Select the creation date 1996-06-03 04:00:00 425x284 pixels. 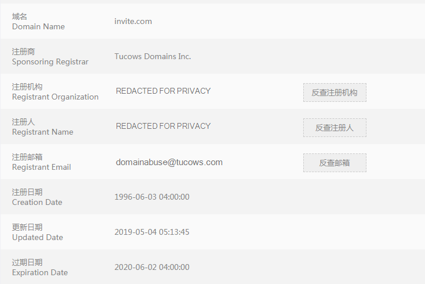[x=152, y=197]
